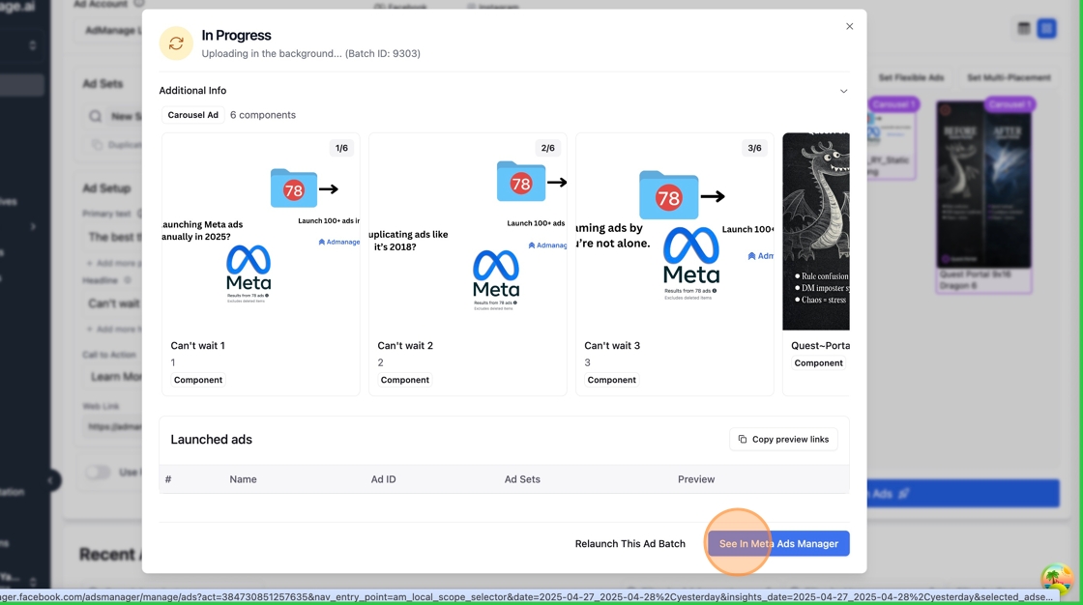
Task: Click the 2/6 badge on second card
Action: pyautogui.click(x=547, y=148)
